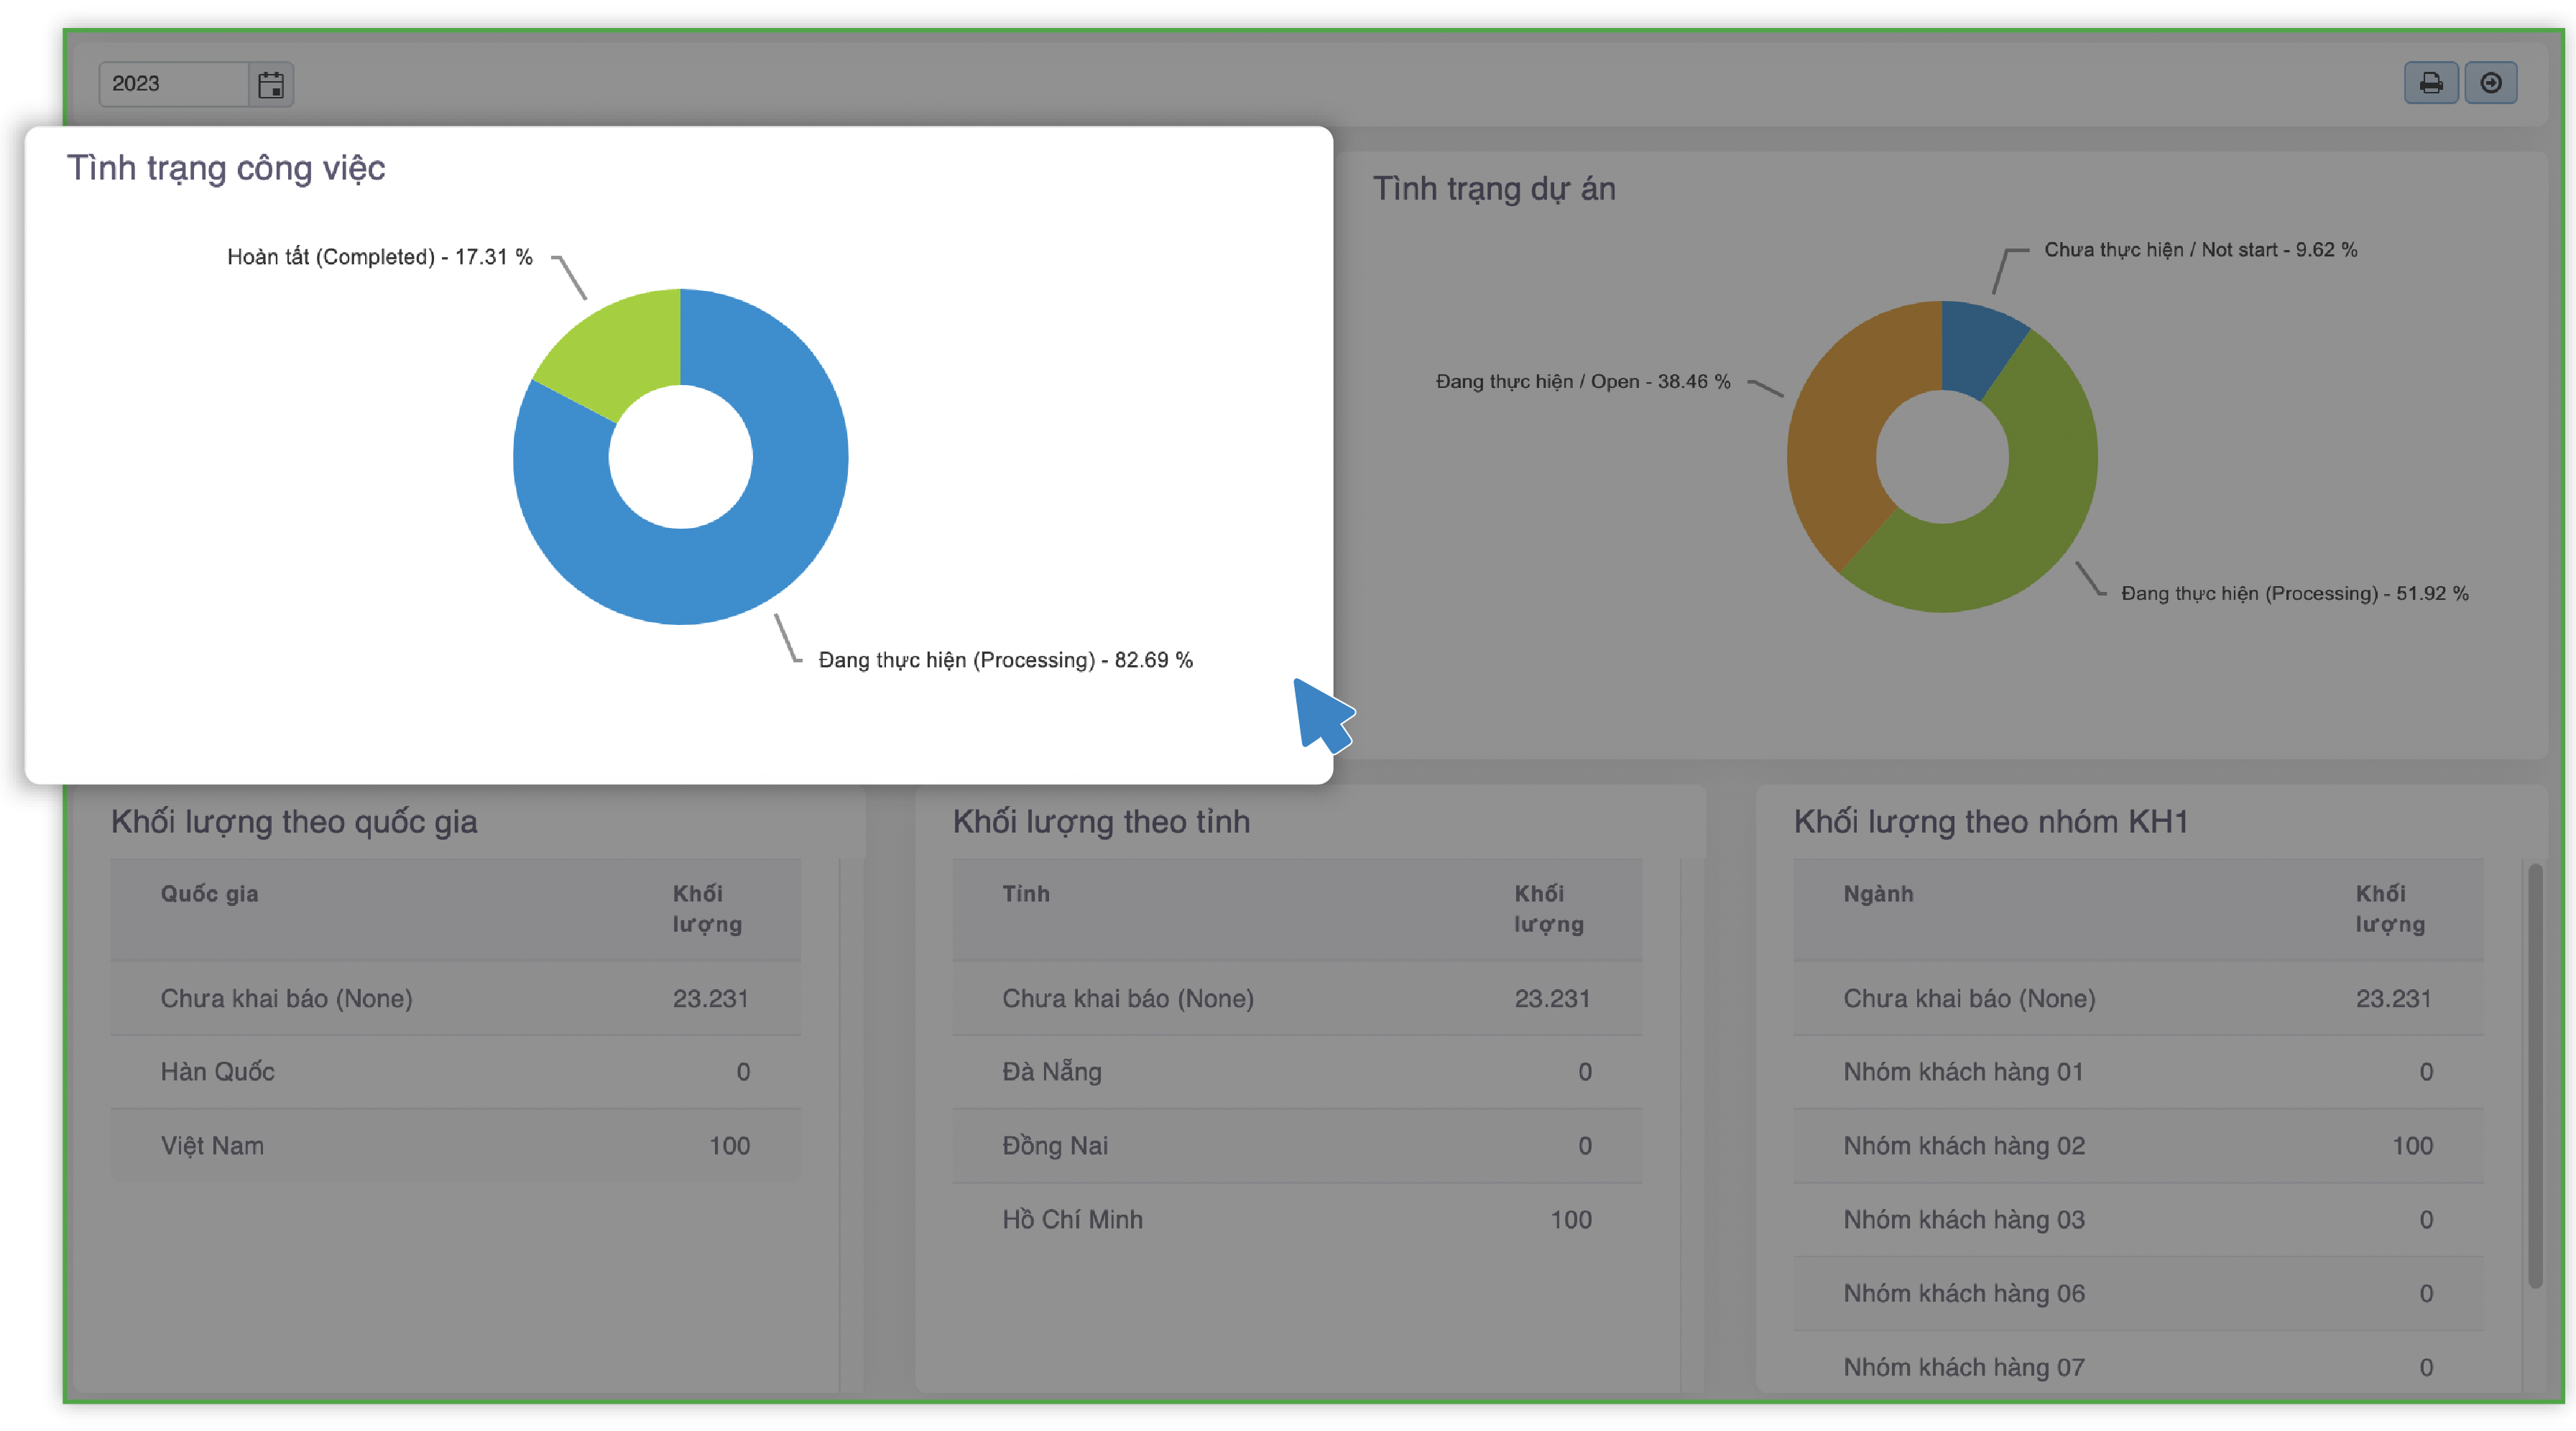Select 'Chưa khai báo (None)' row in country table

(x=456, y=998)
